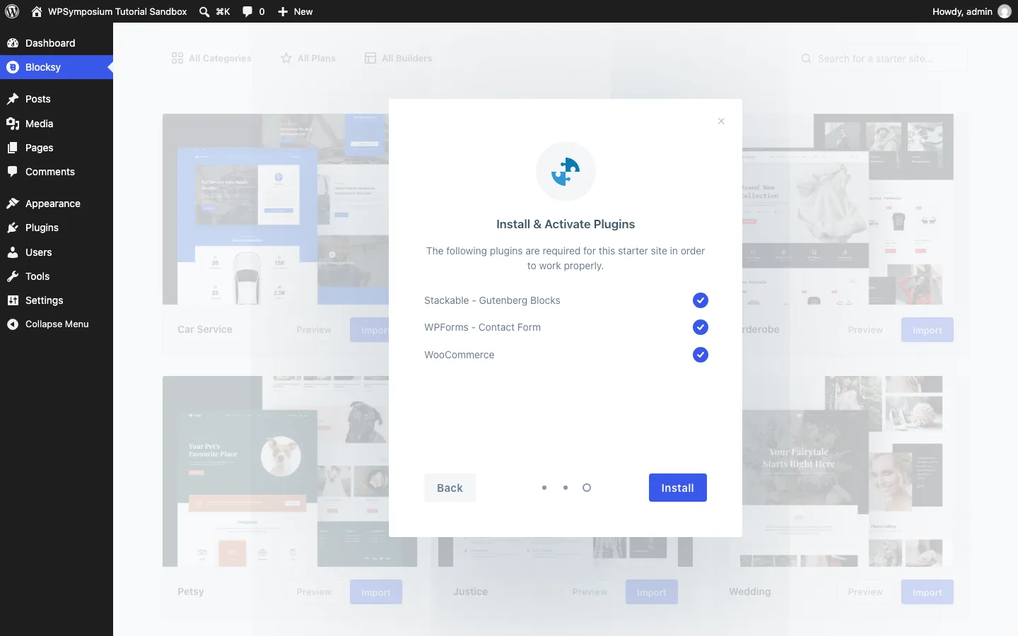Click the search for a starter site field

(880, 59)
